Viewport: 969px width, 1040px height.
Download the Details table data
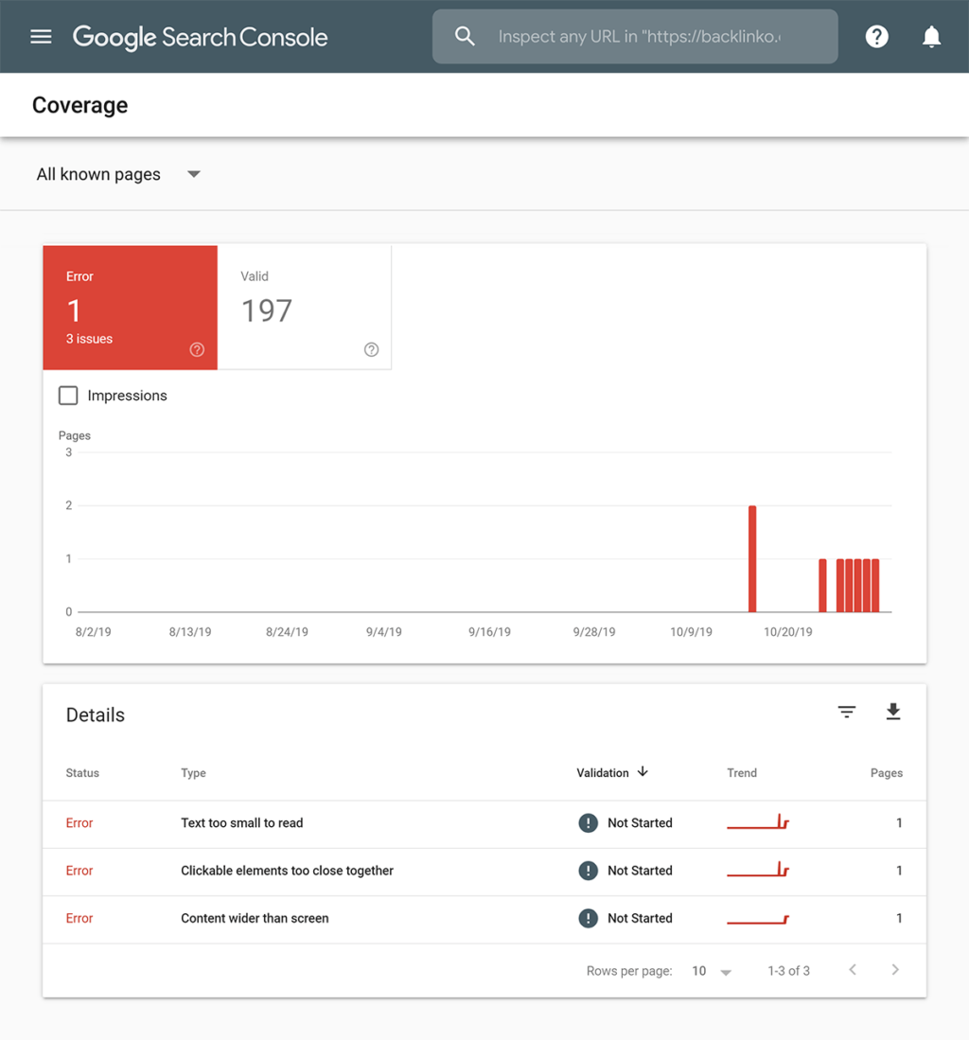[x=892, y=712]
